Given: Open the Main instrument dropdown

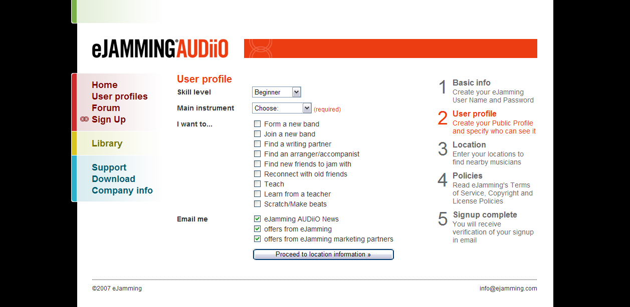Looking at the screenshot, I should pos(282,108).
